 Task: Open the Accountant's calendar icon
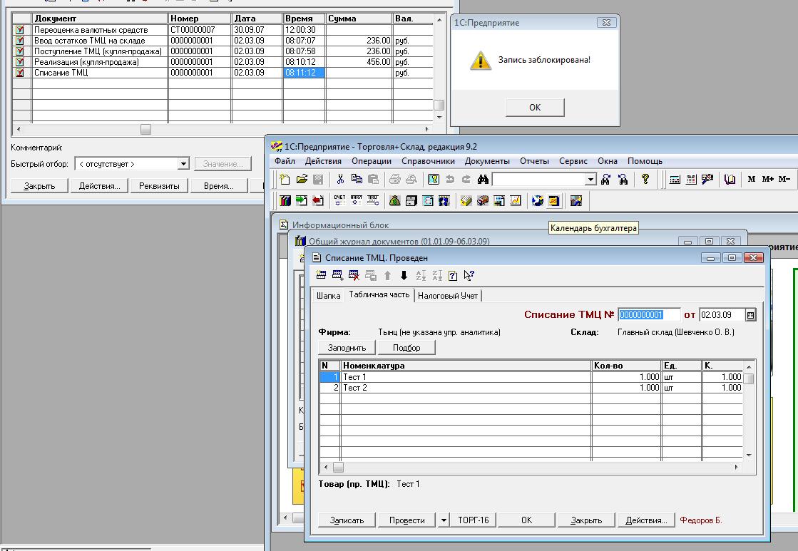(x=553, y=201)
